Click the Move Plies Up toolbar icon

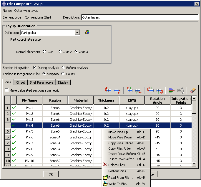coord(108,90)
